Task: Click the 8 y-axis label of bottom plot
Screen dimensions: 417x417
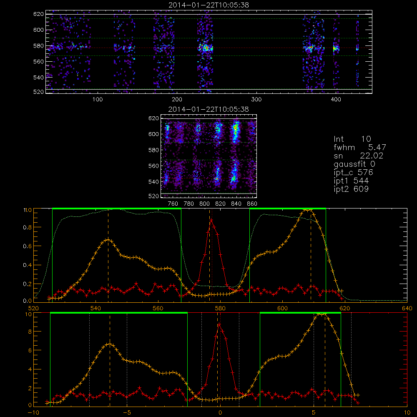Action: (30, 332)
